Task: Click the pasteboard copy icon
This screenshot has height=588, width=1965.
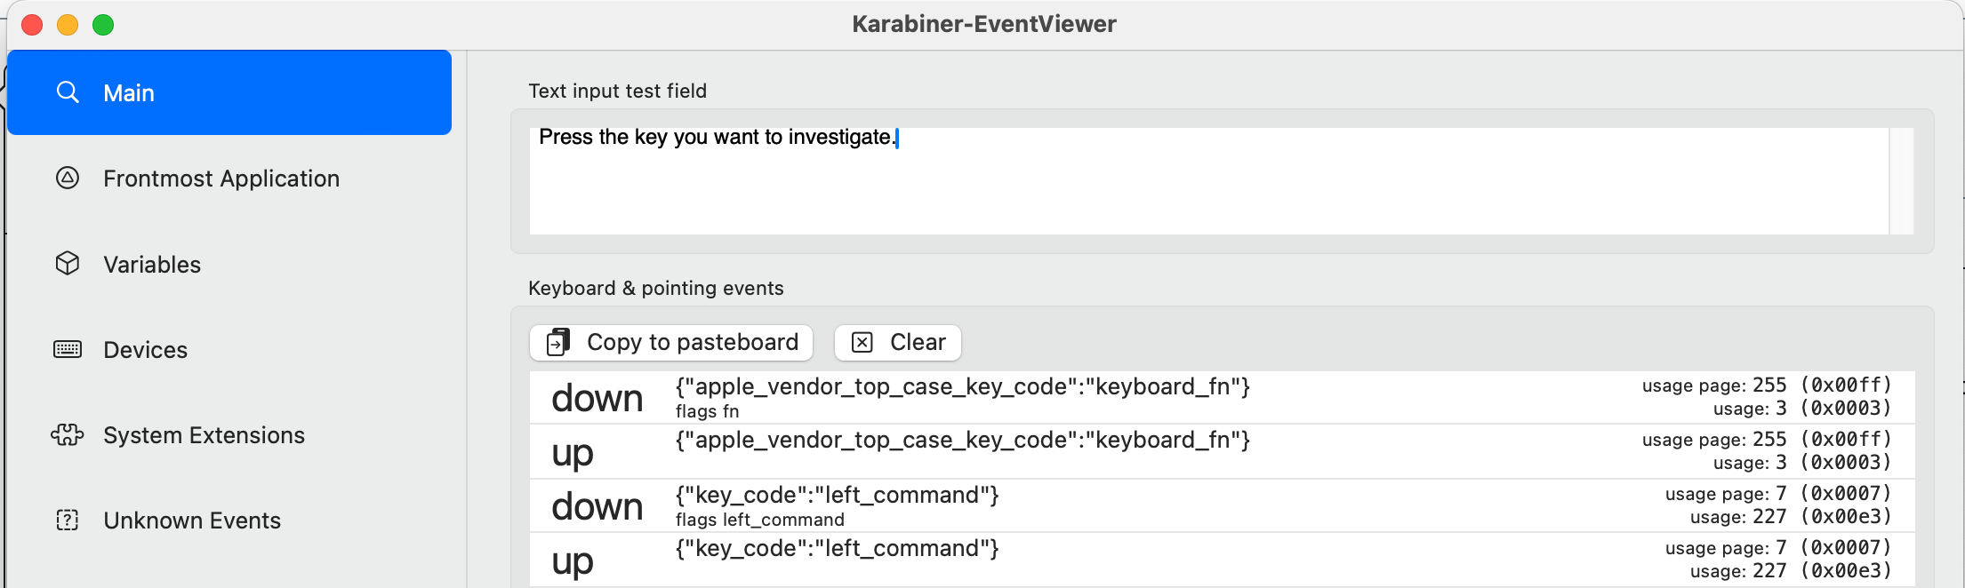Action: [x=558, y=342]
